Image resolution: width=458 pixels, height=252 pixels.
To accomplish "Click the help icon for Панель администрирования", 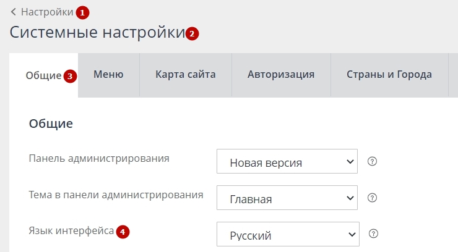I will point(372,162).
